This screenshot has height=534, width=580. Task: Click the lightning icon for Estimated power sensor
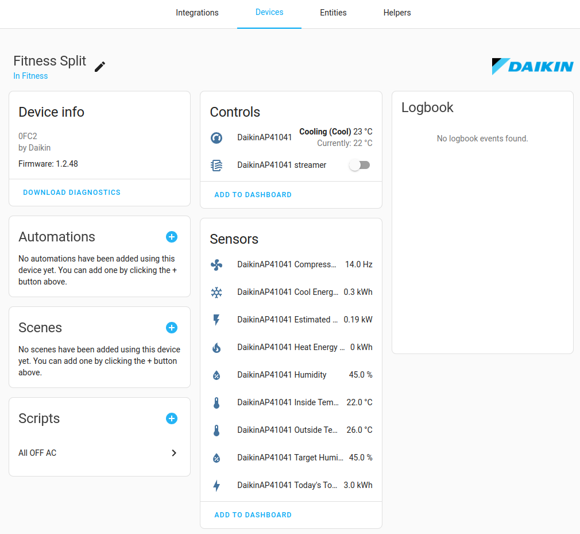pos(216,320)
